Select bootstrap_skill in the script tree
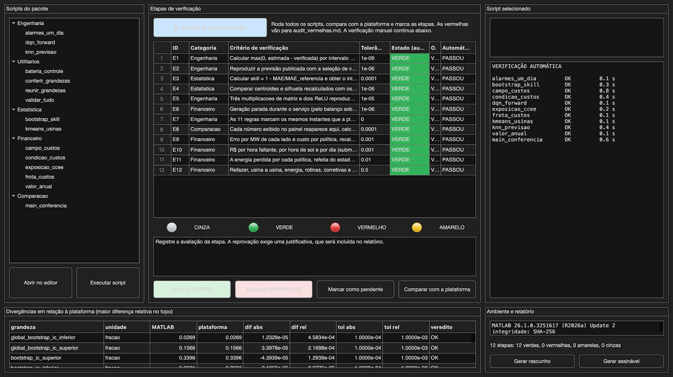 pos(43,119)
